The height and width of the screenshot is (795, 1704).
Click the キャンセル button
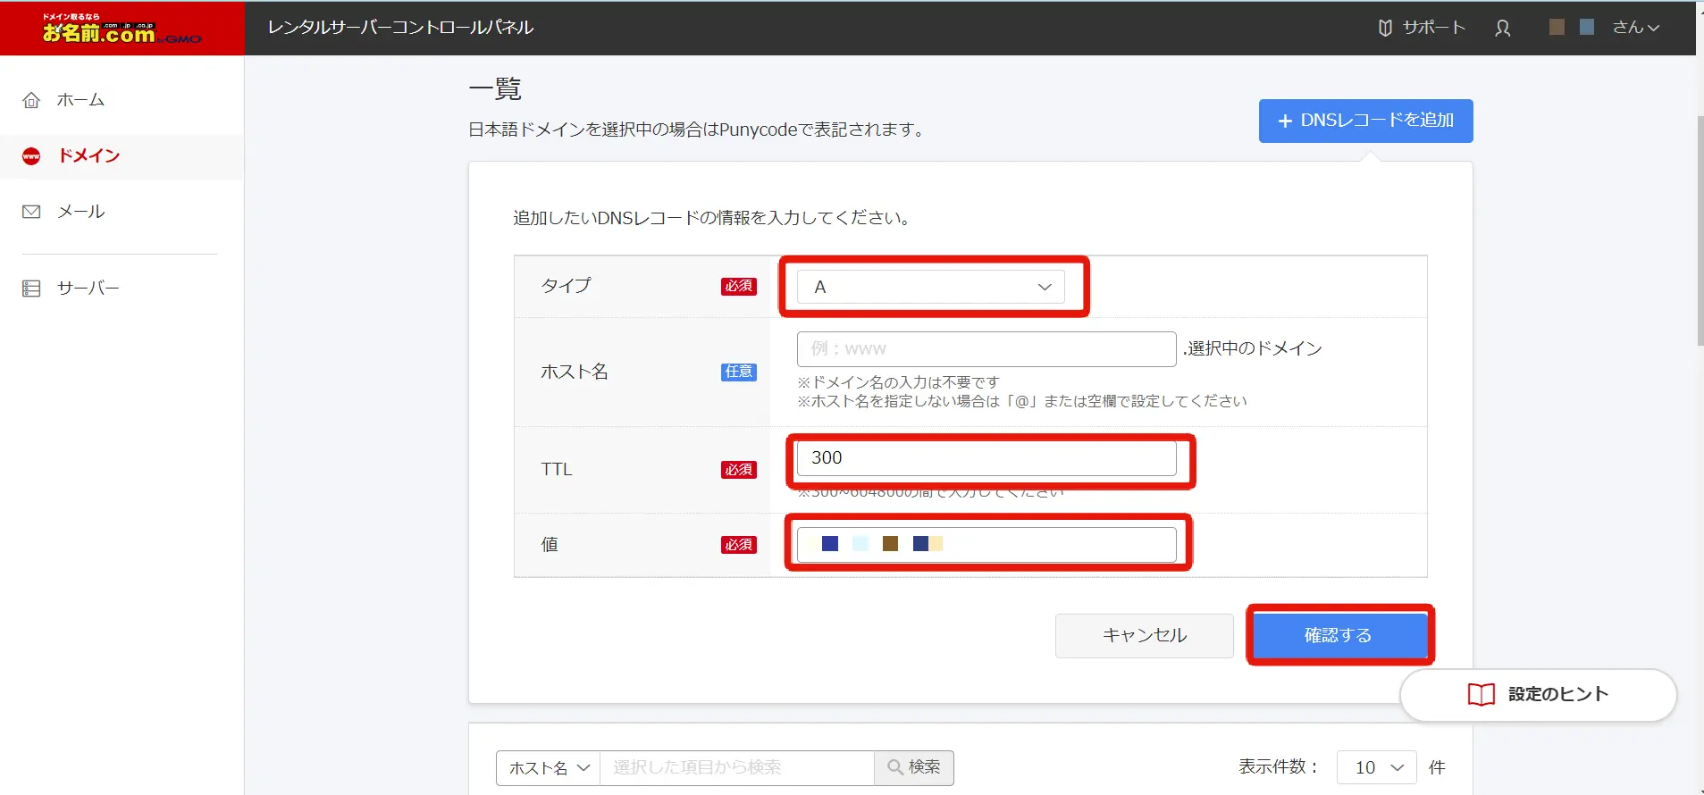point(1144,635)
